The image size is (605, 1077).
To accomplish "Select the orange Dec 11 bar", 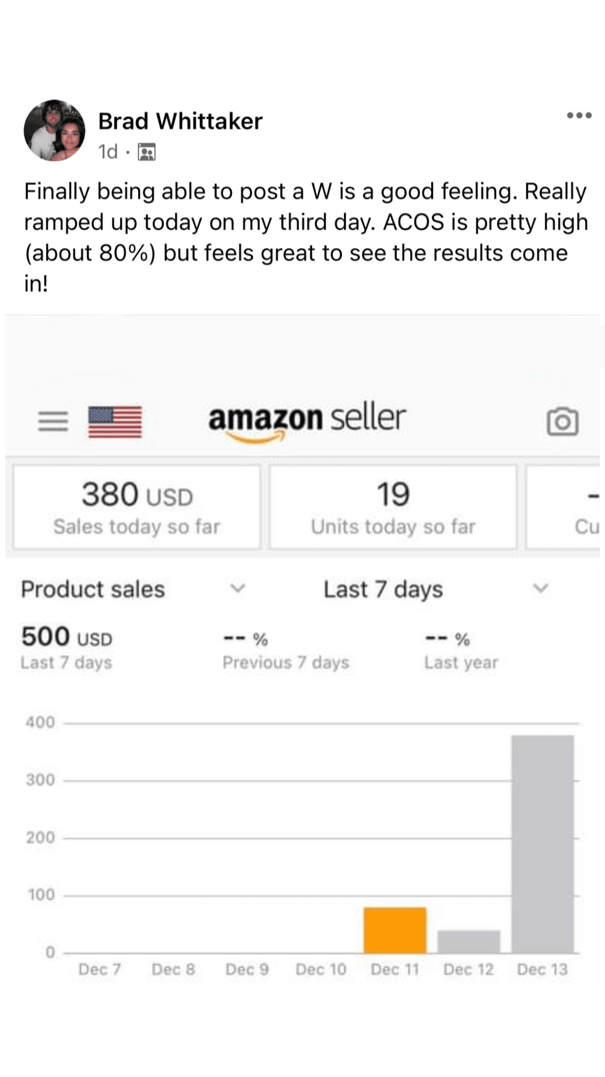I will pos(395,930).
